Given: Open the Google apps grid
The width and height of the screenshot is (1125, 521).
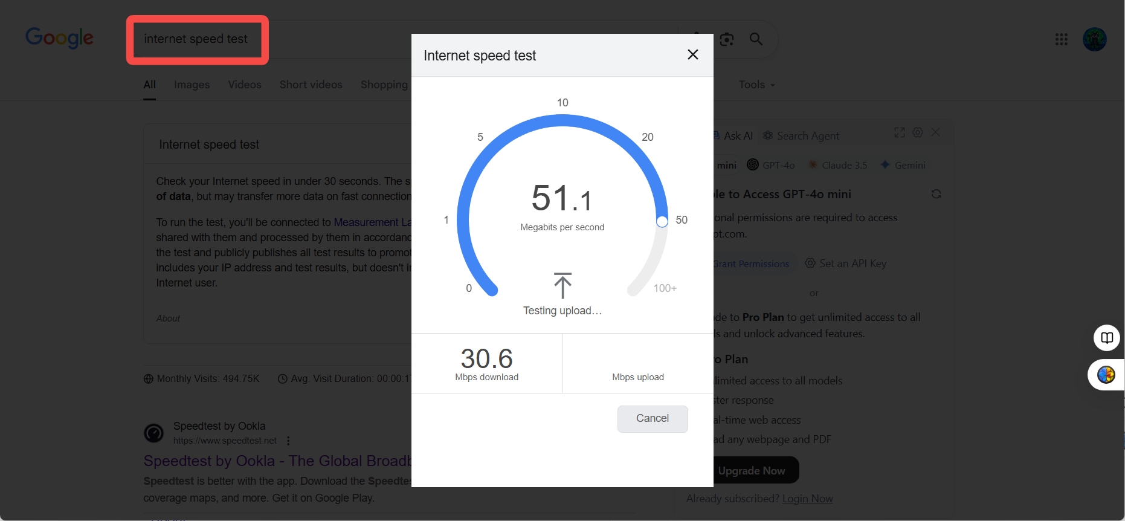Looking at the screenshot, I should point(1061,39).
